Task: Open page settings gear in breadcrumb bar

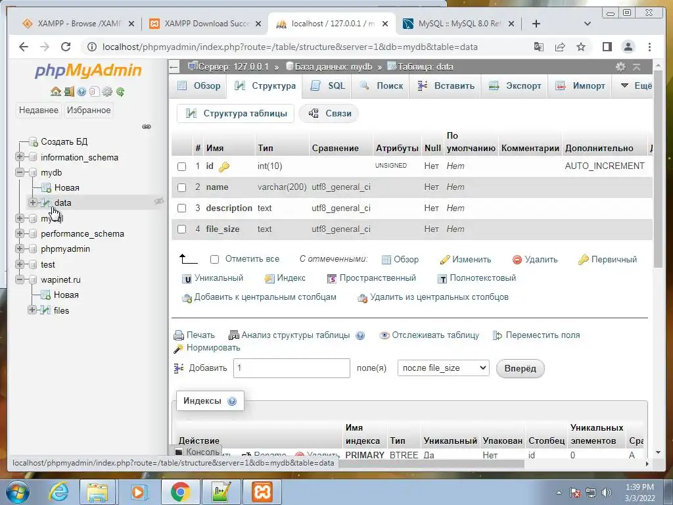Action: (x=620, y=67)
